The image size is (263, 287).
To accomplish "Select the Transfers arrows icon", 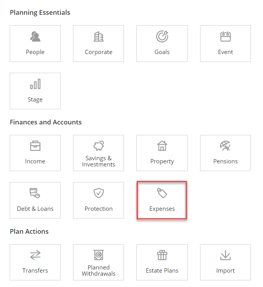I will [x=35, y=255].
